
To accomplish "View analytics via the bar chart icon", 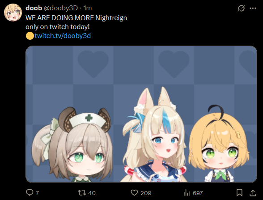I will tap(187, 192).
